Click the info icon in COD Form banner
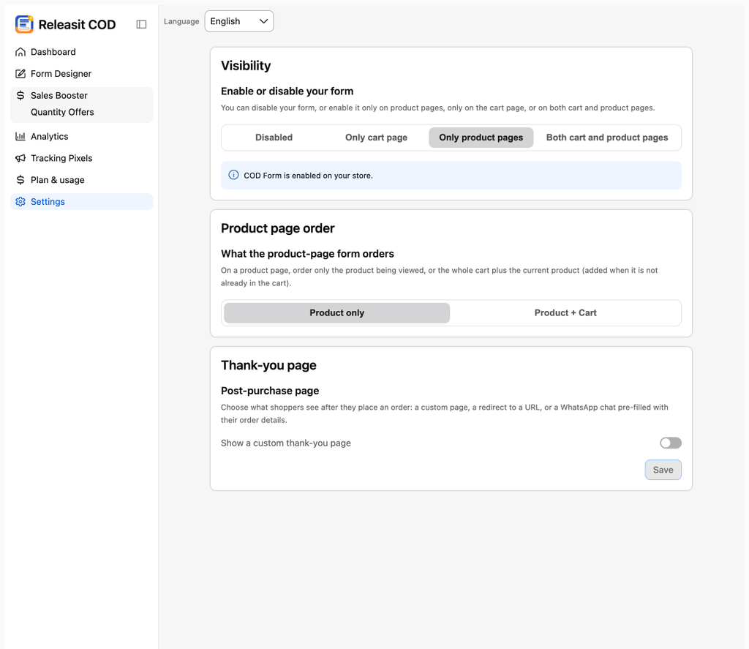749x649 pixels. [x=233, y=175]
